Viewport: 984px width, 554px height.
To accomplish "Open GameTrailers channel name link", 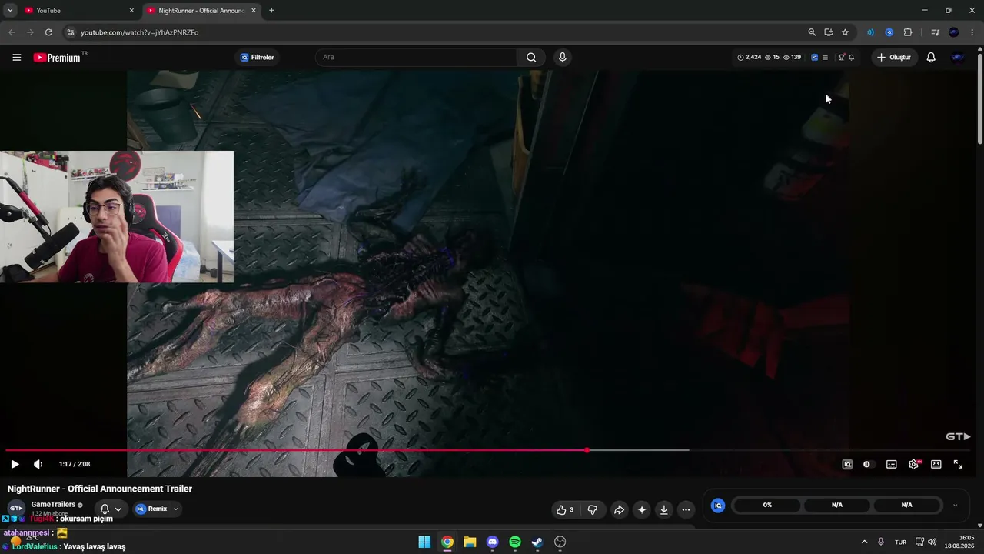I will (53, 505).
